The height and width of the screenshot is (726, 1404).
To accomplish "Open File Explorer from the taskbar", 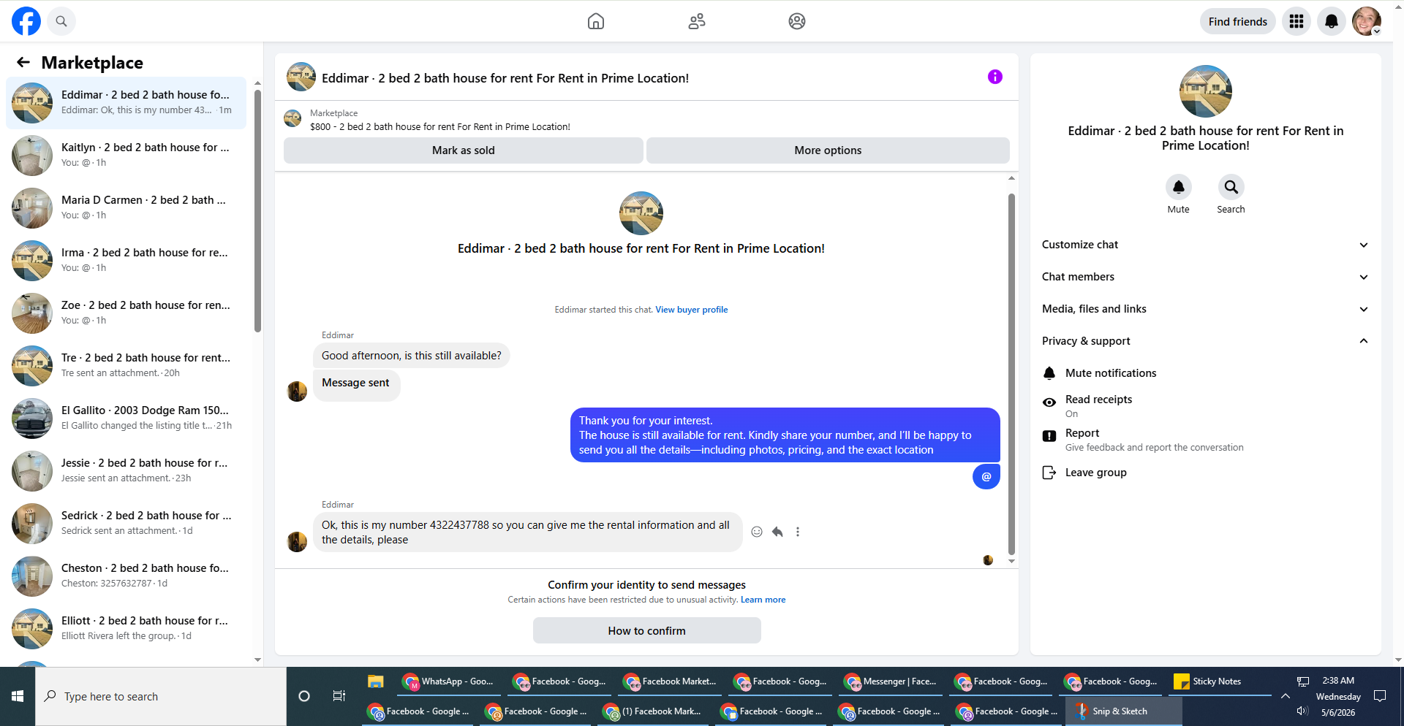I will 376,681.
